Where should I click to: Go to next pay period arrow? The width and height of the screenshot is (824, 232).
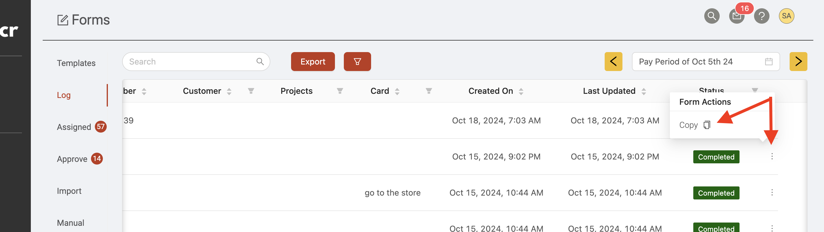point(798,61)
